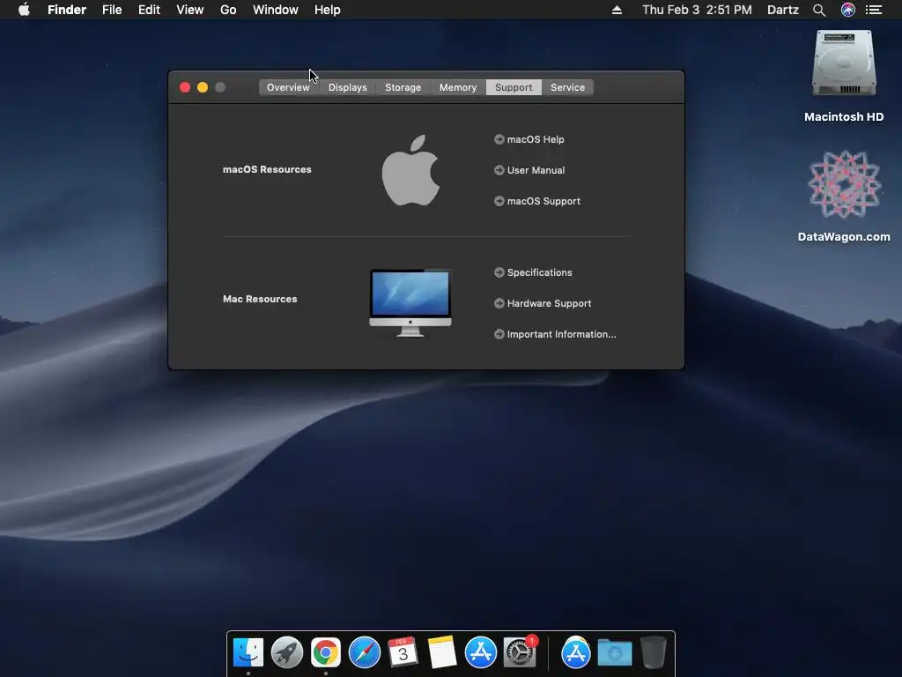
Task: Open the Downloads folder in dock
Action: (614, 653)
